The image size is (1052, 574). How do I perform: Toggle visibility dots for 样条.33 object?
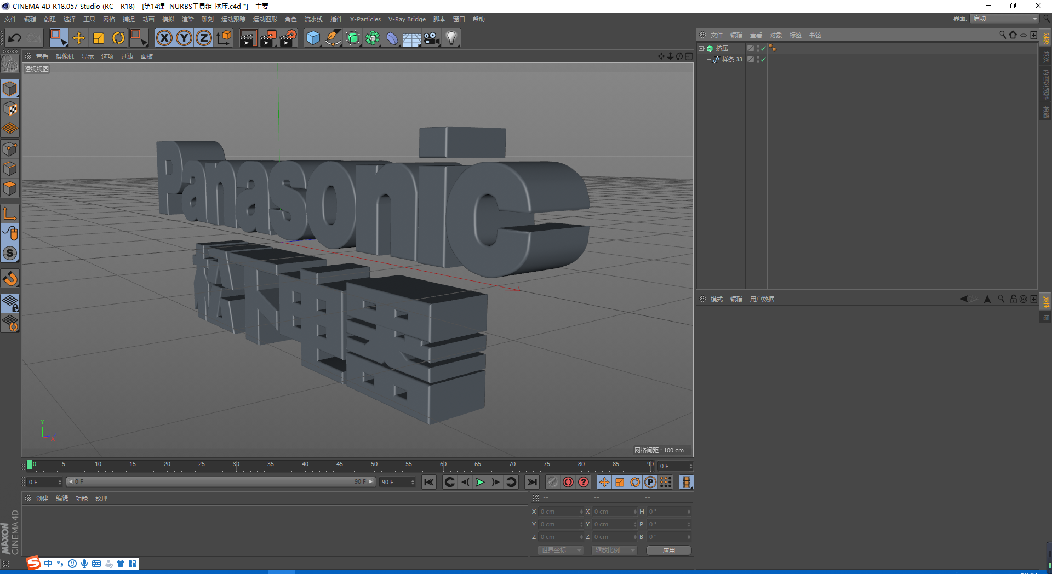click(x=758, y=59)
